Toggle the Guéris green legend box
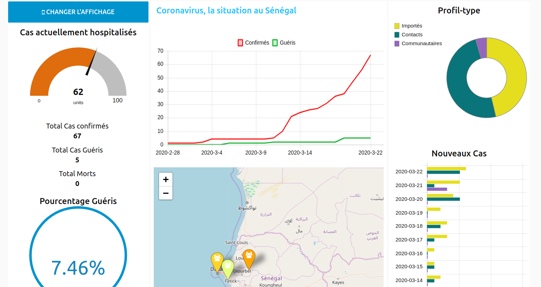 tap(275, 43)
